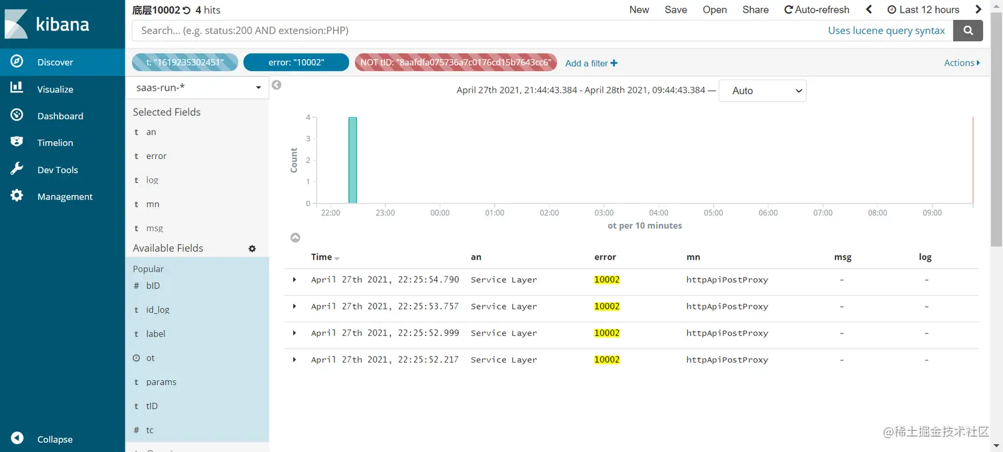Open the Last 12 hours time picker
The image size is (1003, 452).
point(923,9)
